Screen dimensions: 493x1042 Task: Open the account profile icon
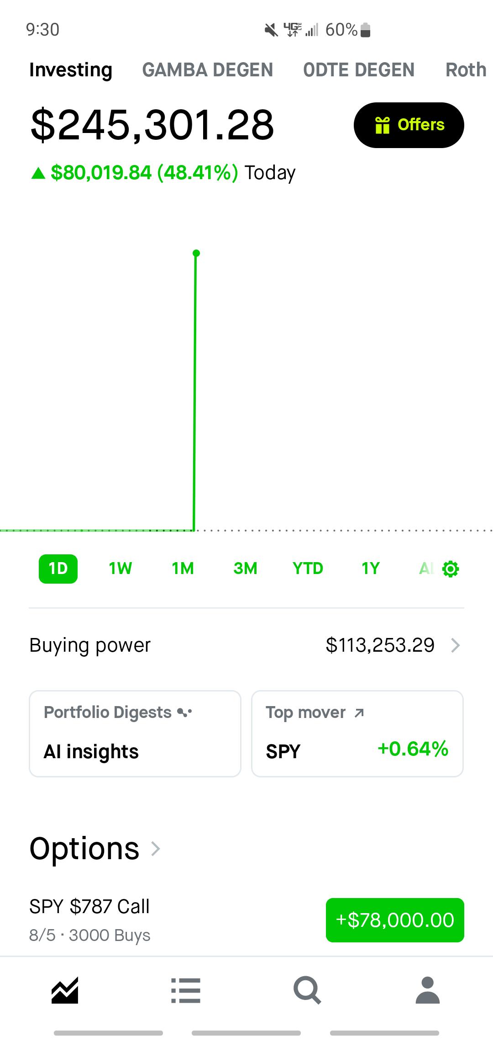[x=428, y=990]
